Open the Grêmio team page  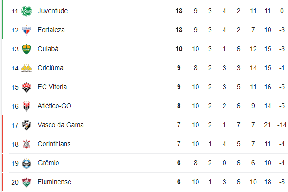49,163
